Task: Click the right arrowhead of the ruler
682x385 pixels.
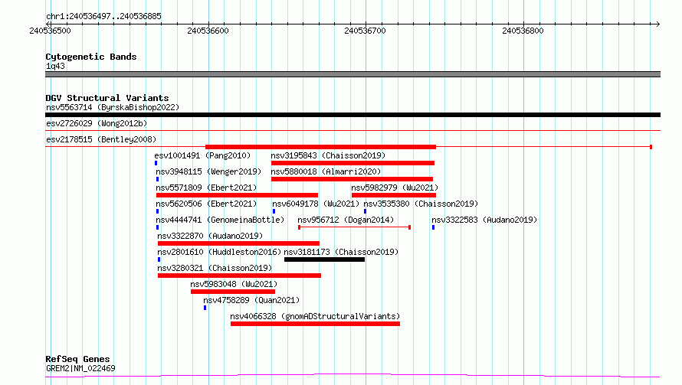Action: (x=657, y=24)
